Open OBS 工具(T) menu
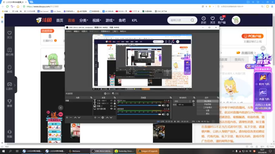This screenshot has width=275, height=154. click(115, 31)
